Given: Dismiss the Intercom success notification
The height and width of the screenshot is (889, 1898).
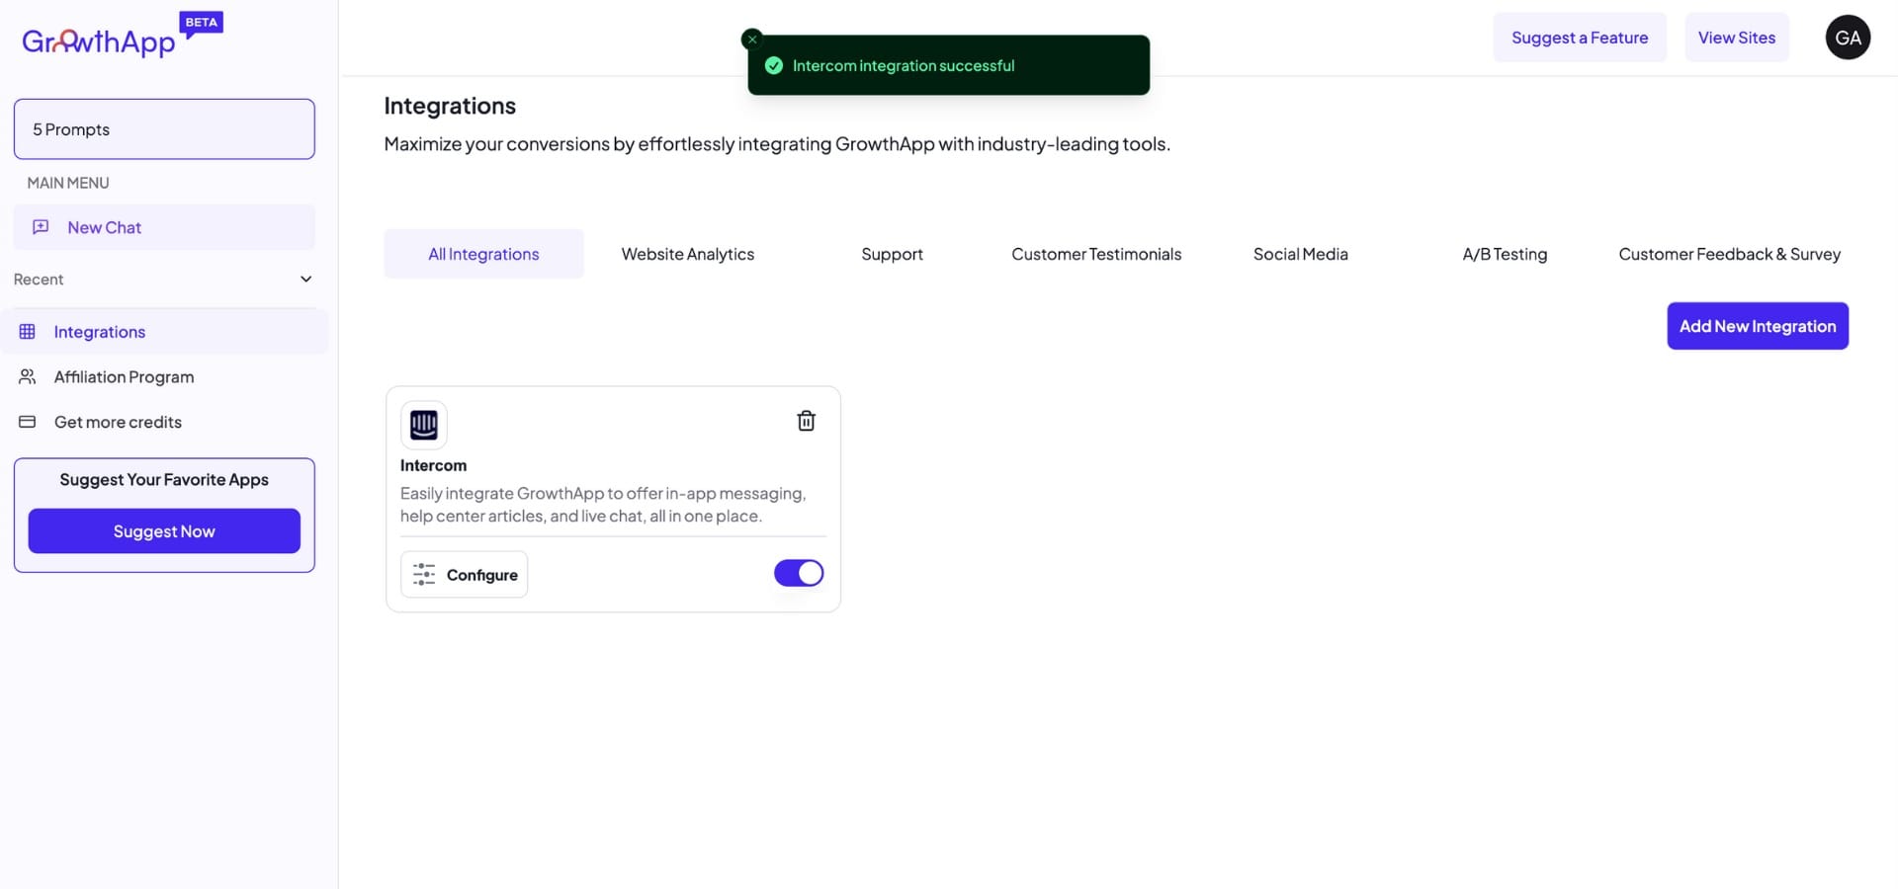Looking at the screenshot, I should coord(752,40).
